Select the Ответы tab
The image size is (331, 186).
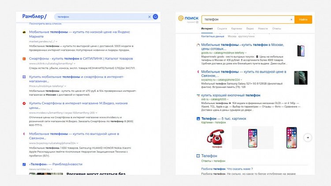[276, 29]
